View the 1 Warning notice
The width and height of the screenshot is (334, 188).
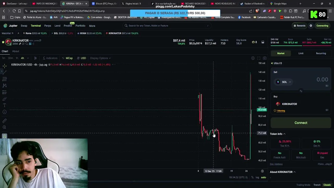279,111
